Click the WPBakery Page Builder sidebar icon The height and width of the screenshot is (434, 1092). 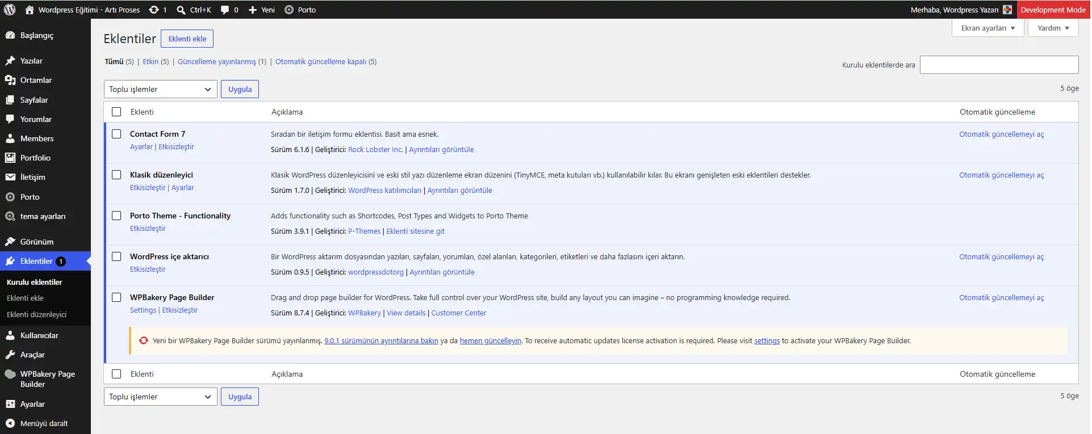tap(10, 374)
